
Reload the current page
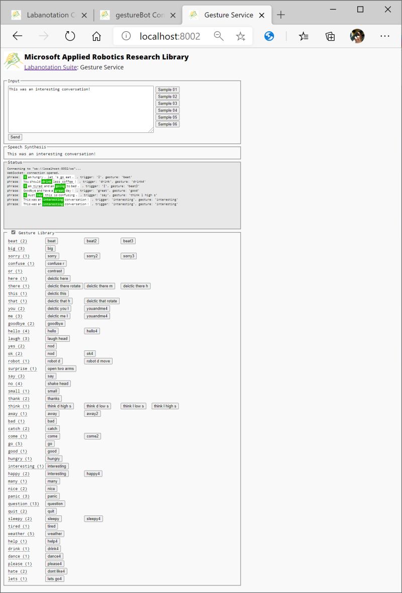click(x=70, y=36)
